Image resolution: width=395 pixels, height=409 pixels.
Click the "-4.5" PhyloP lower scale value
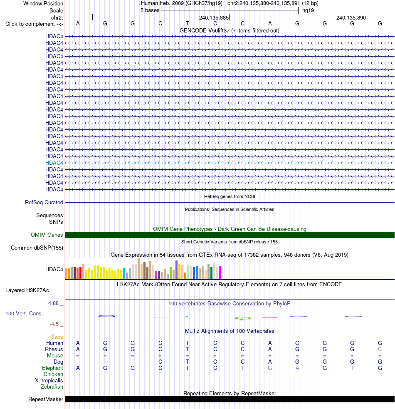(x=54, y=324)
